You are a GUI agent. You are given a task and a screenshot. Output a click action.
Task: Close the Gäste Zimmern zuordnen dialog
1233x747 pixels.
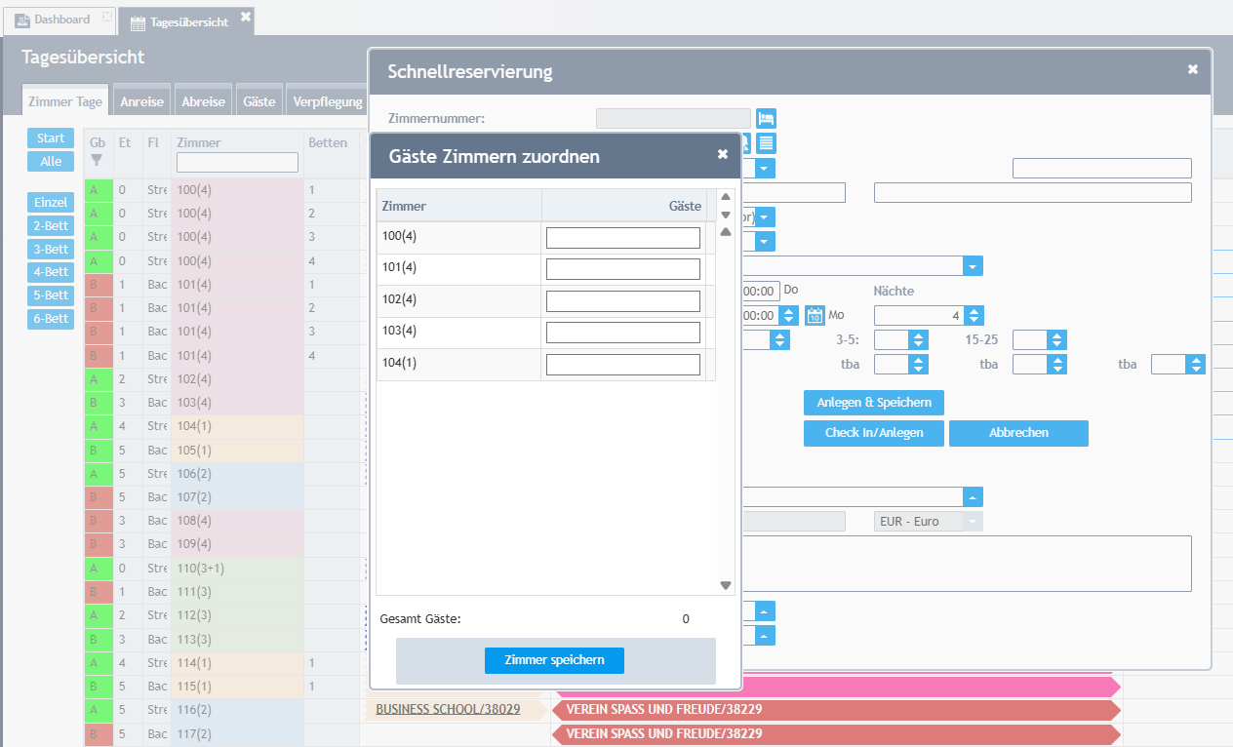point(722,154)
